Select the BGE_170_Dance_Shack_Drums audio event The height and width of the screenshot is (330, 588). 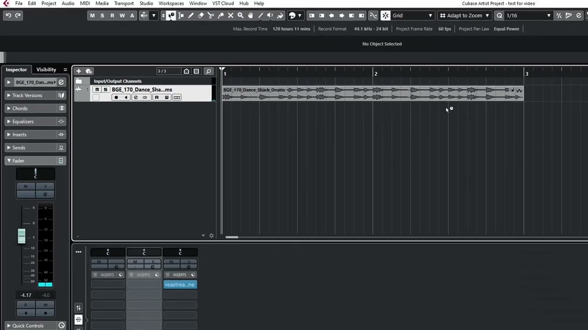[373, 93]
